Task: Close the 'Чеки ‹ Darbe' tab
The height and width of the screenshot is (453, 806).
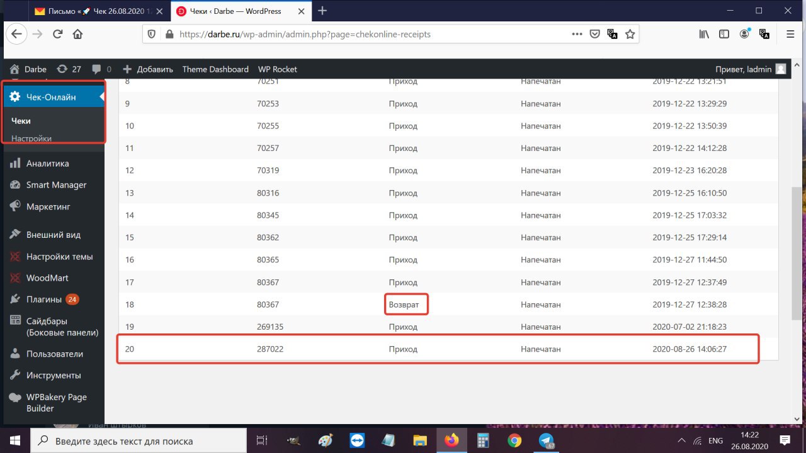Action: point(300,11)
